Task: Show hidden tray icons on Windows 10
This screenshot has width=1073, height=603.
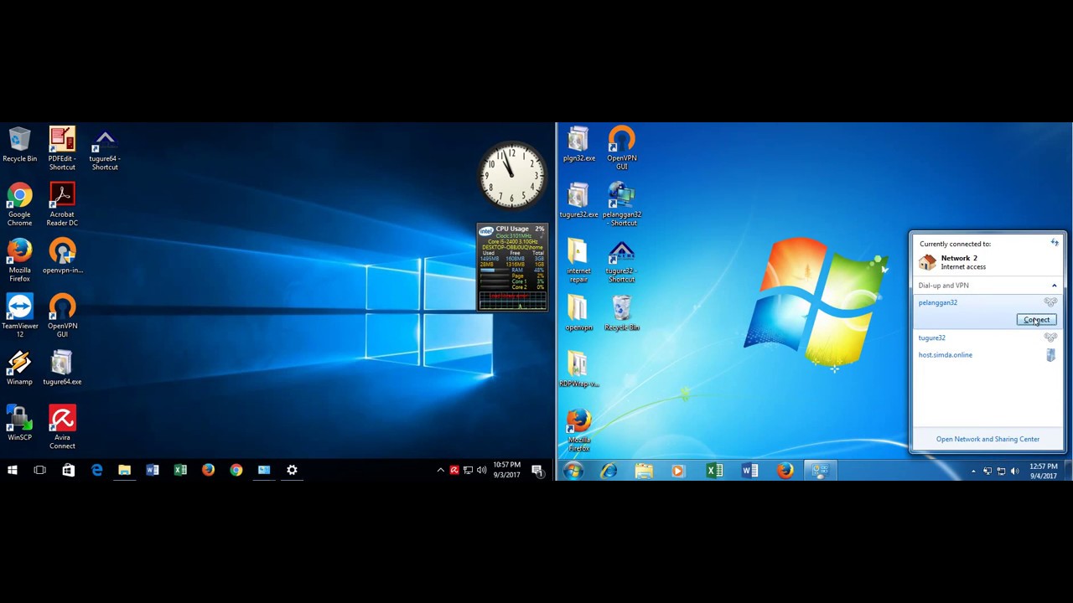Action: [440, 470]
